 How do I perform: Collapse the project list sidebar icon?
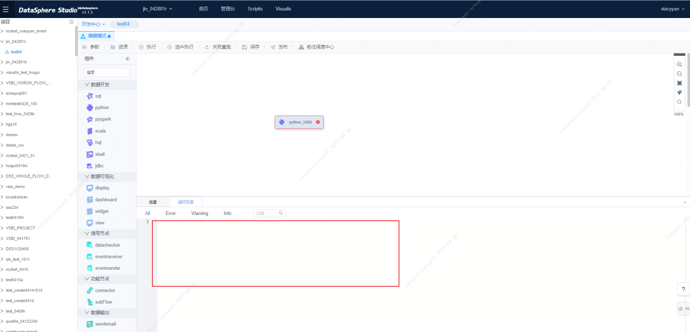(71, 22)
